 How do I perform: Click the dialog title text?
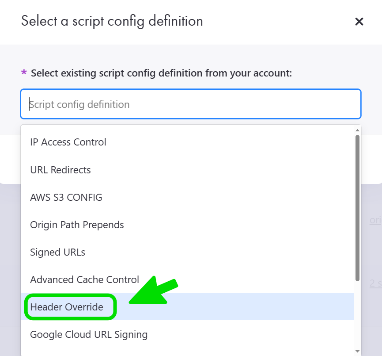pos(112,21)
